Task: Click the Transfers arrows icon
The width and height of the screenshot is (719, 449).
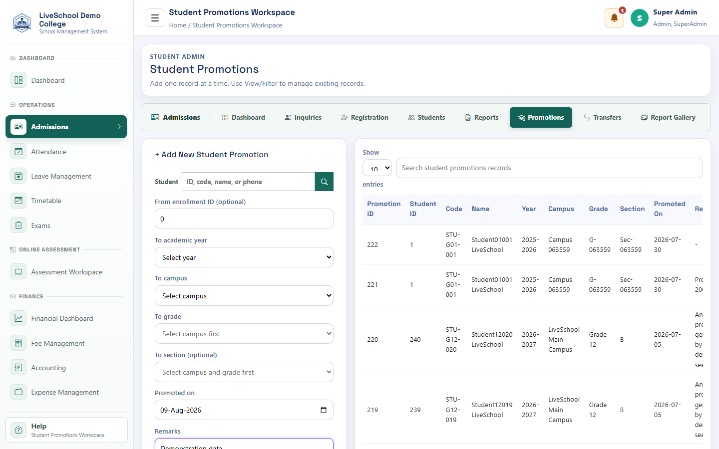Action: coord(587,118)
